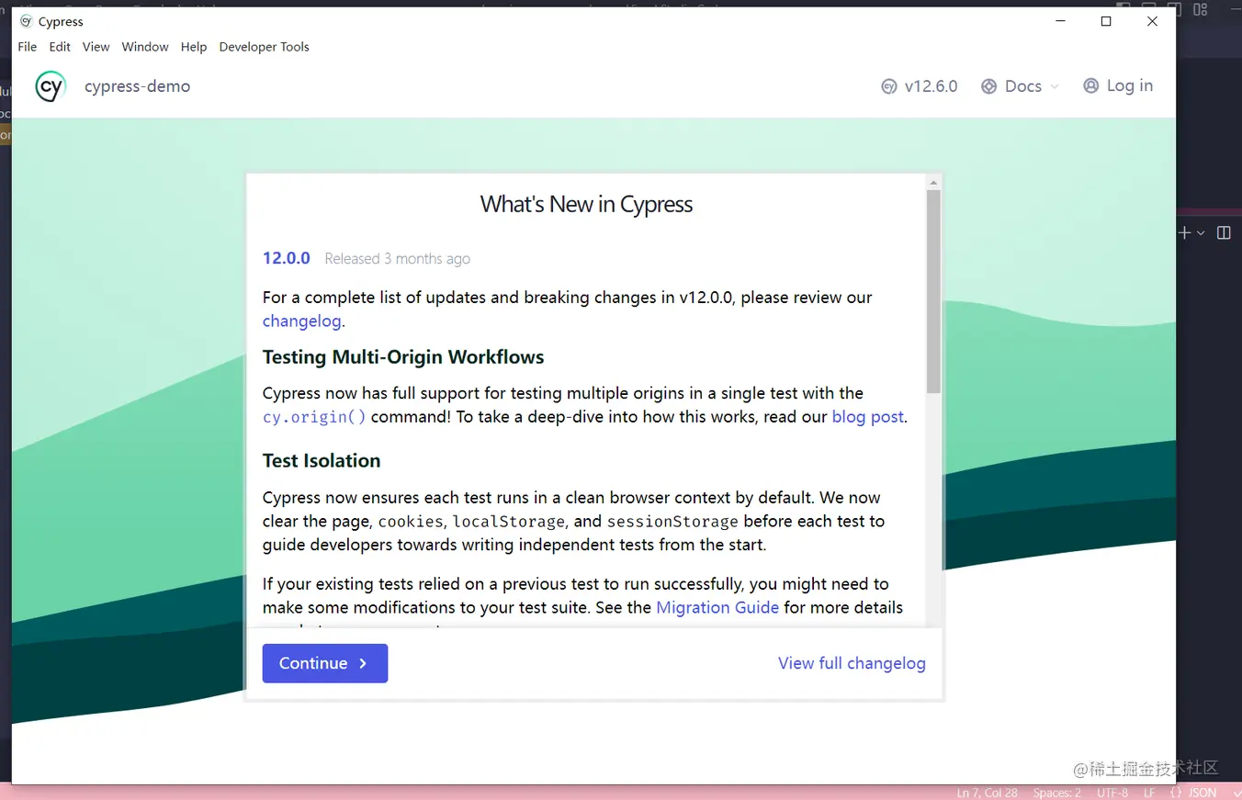Viewport: 1242px width, 800px height.
Task: Click the "Test Isolation" heading
Action: click(322, 461)
